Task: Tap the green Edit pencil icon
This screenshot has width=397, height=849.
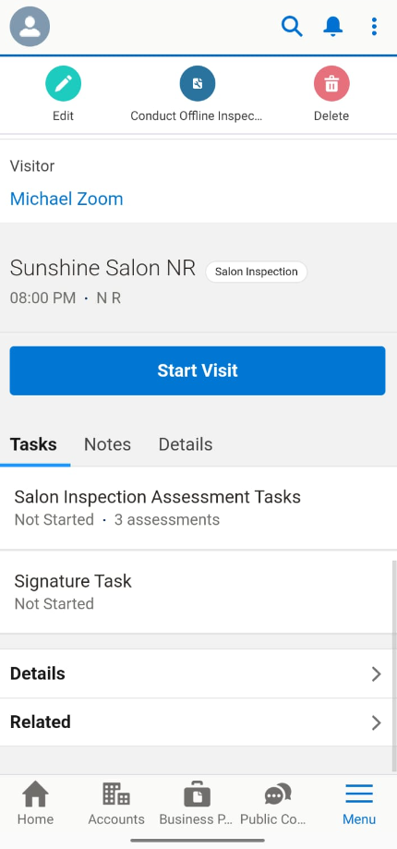Action: tap(64, 84)
